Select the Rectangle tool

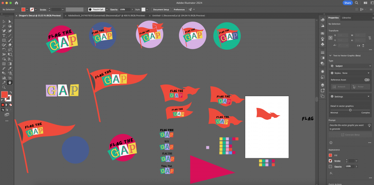pos(4,40)
